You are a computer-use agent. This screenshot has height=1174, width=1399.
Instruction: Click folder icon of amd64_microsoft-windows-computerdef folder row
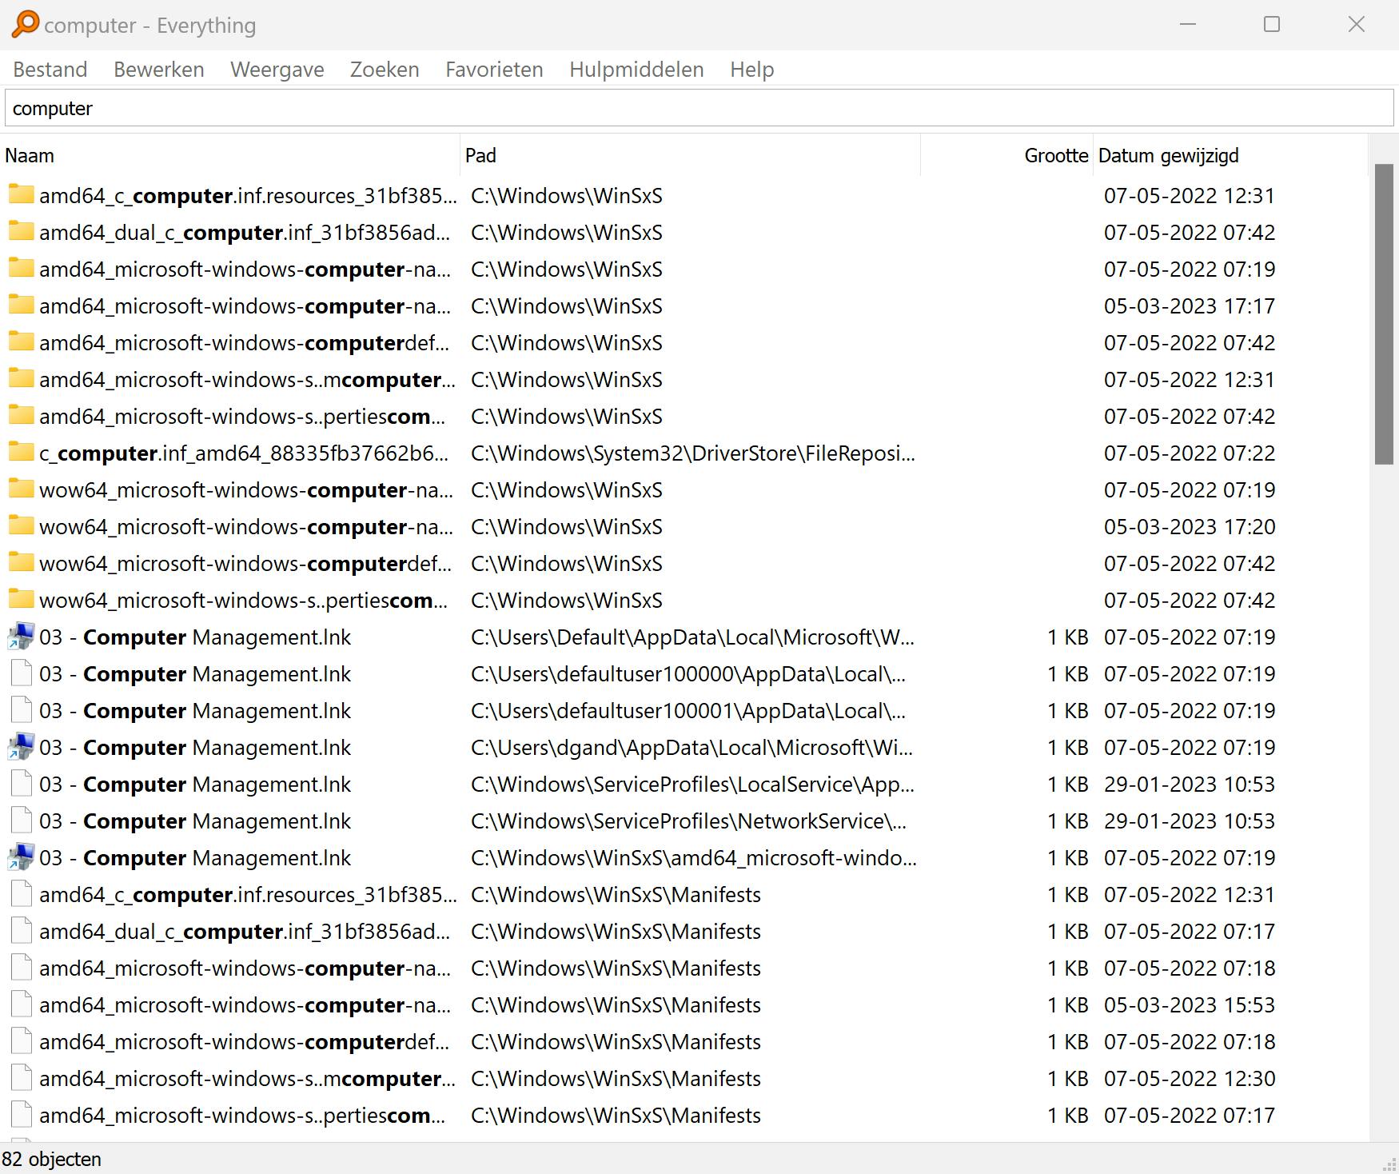[x=21, y=342]
